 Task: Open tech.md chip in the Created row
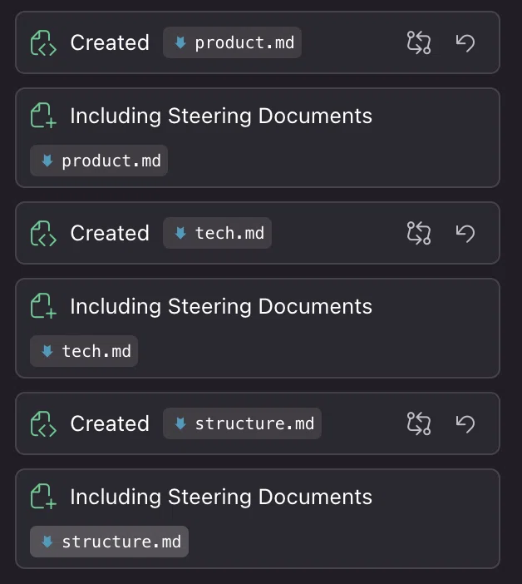point(217,233)
